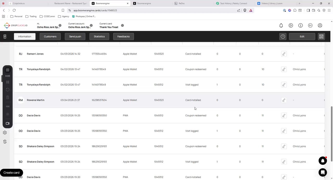Open the QR code icon next to Edit
333x180 pixels.
pyautogui.click(x=321, y=37)
